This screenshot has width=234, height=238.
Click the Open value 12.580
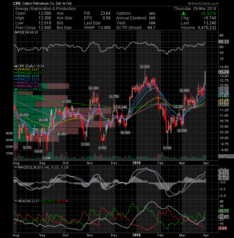pos(45,13)
